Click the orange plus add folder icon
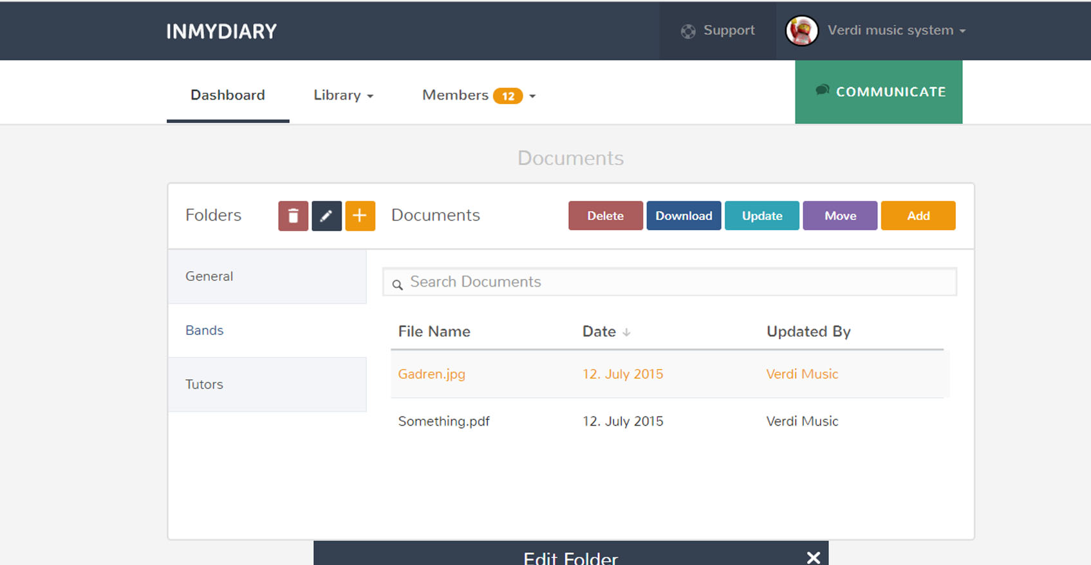The width and height of the screenshot is (1091, 565). coord(360,216)
